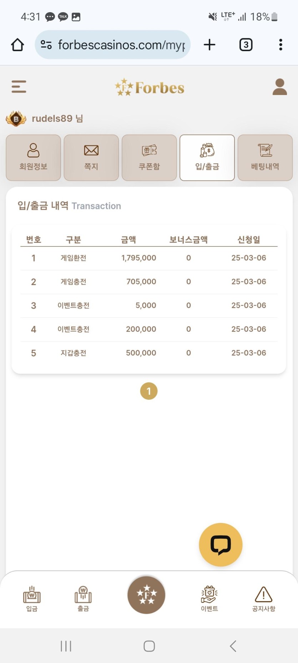This screenshot has height=663, width=298.
Task: Go to browser home page
Action: tap(17, 45)
